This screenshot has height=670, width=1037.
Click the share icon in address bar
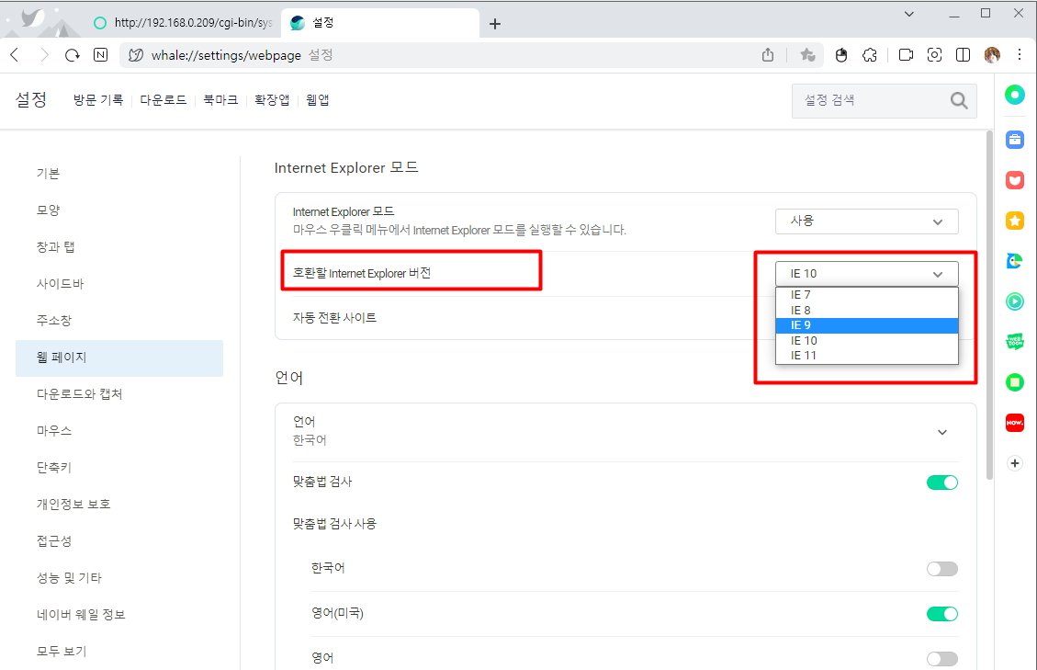(767, 55)
